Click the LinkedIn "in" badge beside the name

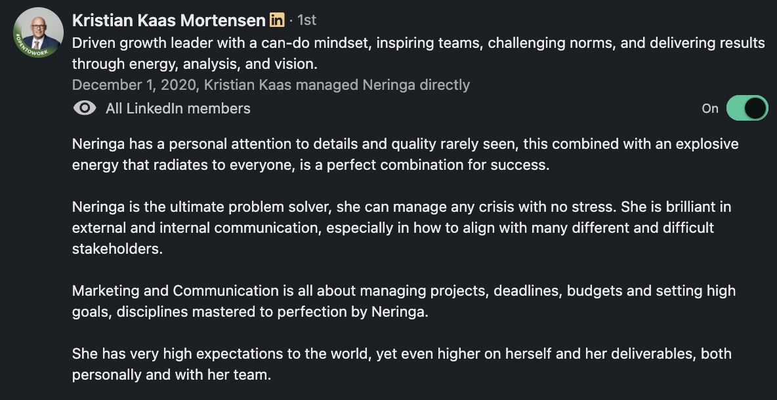click(277, 20)
